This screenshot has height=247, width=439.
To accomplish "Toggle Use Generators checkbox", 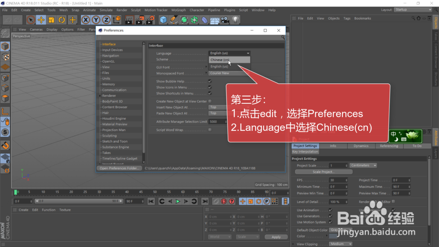I will tap(331, 216).
